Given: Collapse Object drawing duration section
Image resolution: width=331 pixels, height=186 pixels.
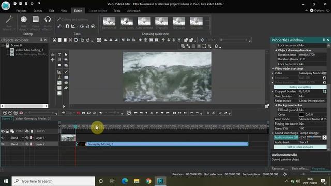Looking at the screenshot, I should 276,50.
